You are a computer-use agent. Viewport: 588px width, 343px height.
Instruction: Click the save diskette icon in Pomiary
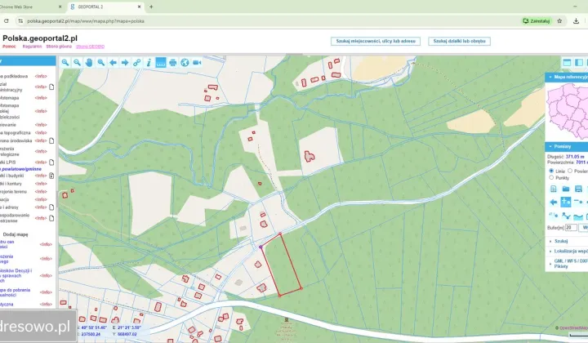(x=578, y=189)
